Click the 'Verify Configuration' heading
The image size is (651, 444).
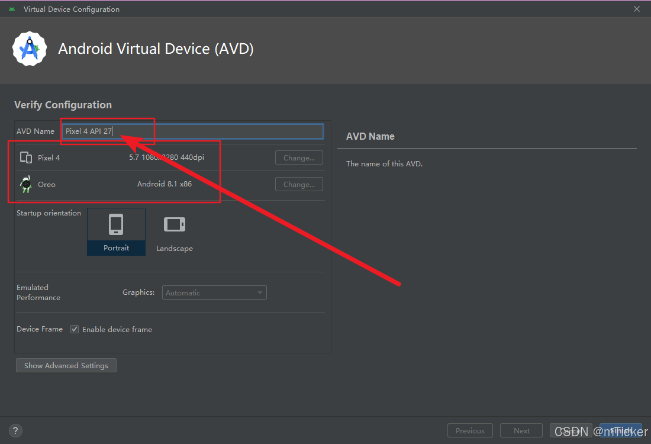coord(63,105)
